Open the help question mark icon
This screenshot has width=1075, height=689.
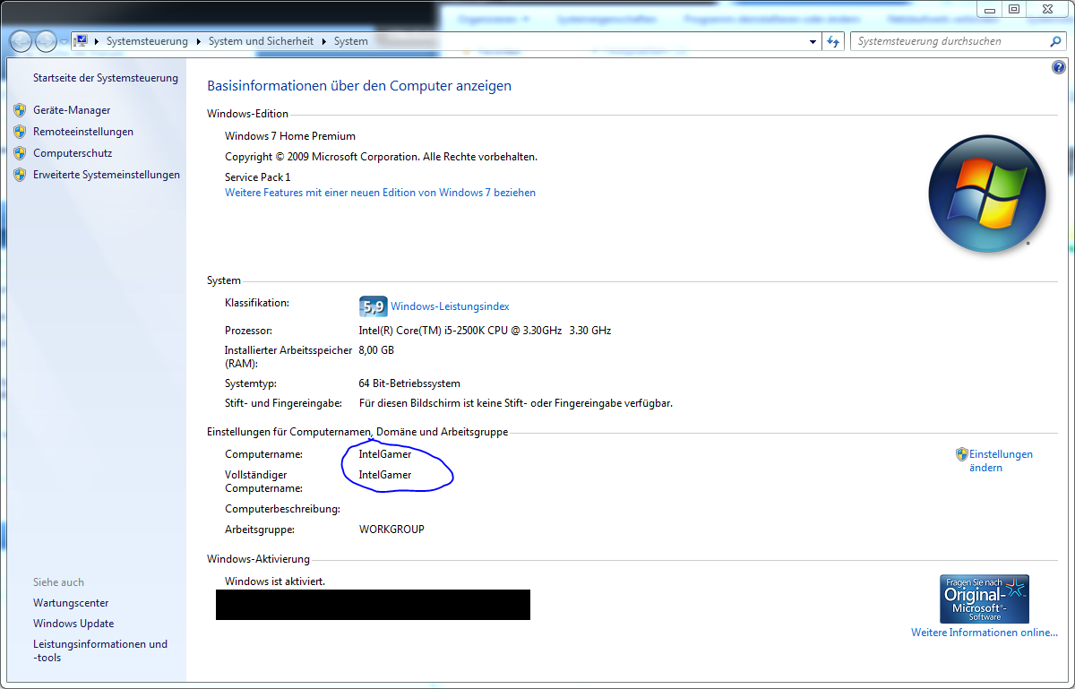[1059, 67]
